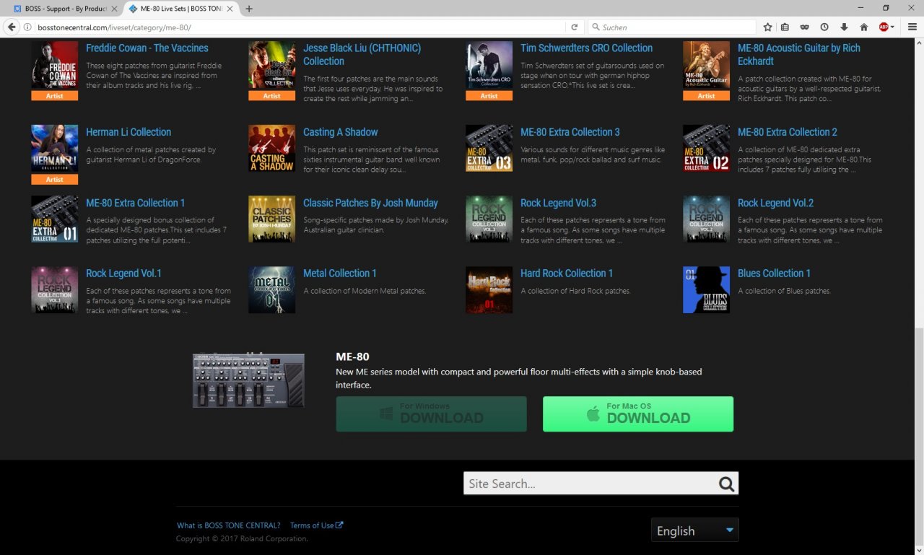The width and height of the screenshot is (924, 555).
Task: Click the browser back arrow button
Action: coord(12,27)
